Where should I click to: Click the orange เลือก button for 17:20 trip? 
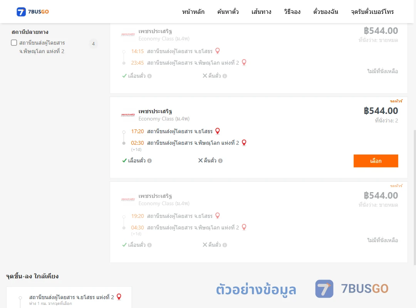(376, 161)
